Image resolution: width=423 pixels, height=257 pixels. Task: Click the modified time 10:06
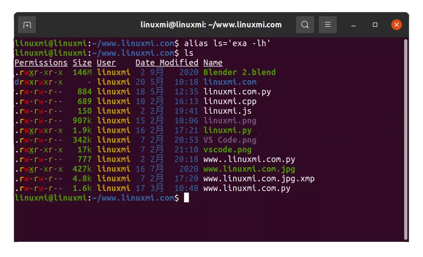(x=186, y=121)
